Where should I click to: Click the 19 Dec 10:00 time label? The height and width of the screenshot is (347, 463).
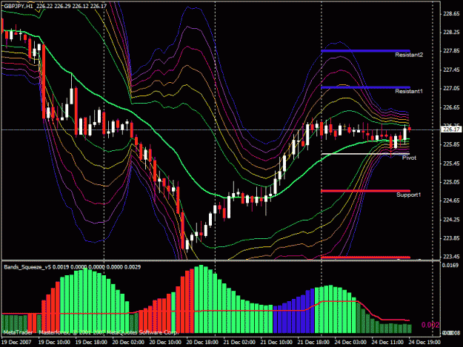[54, 343]
